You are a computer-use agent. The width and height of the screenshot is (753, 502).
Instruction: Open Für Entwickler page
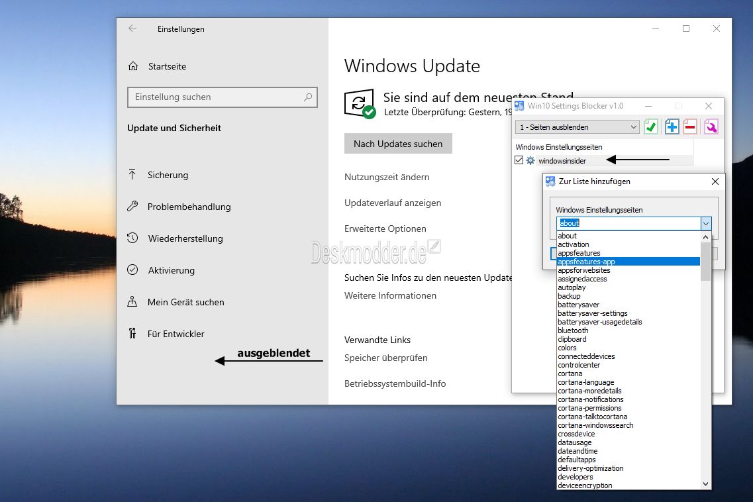coord(176,333)
